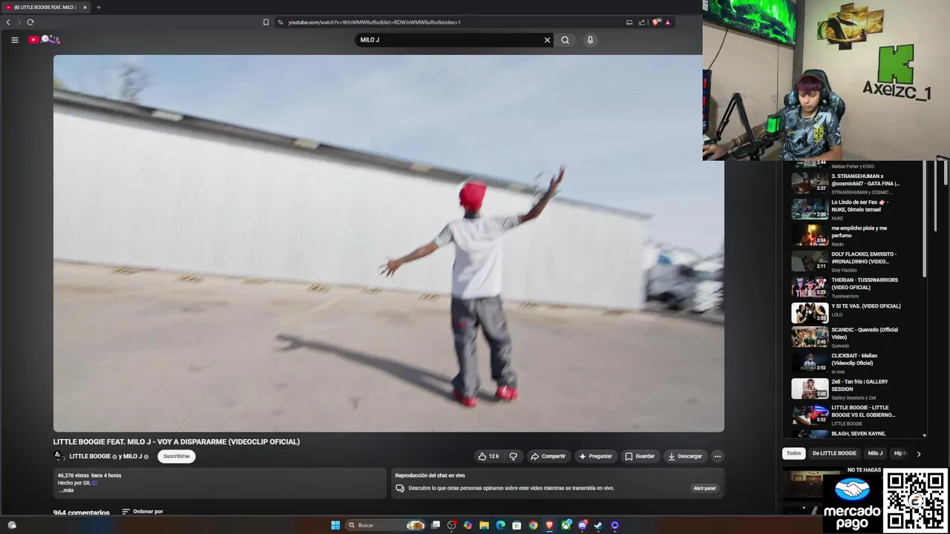Screen dimensions: 950x534
Task: Click the Descargar download button
Action: [x=685, y=456]
